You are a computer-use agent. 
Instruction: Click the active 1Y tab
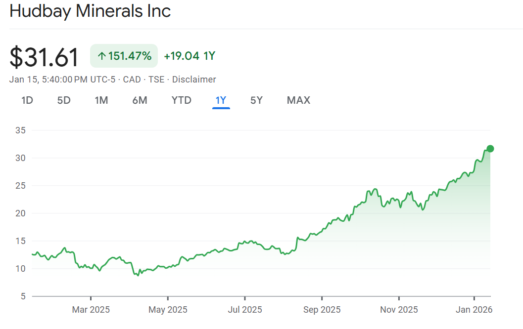pyautogui.click(x=221, y=100)
